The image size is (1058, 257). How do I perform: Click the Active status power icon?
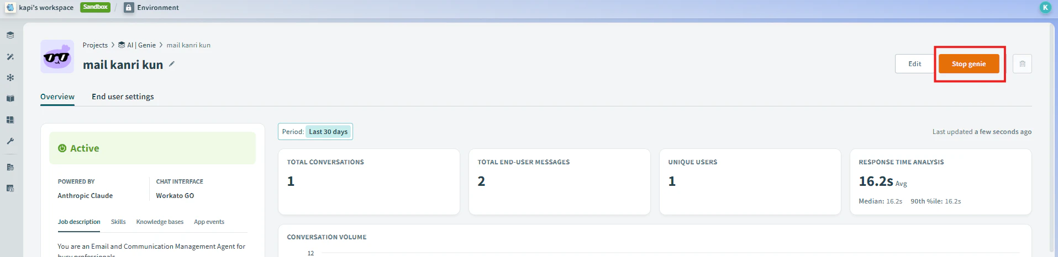coord(62,148)
